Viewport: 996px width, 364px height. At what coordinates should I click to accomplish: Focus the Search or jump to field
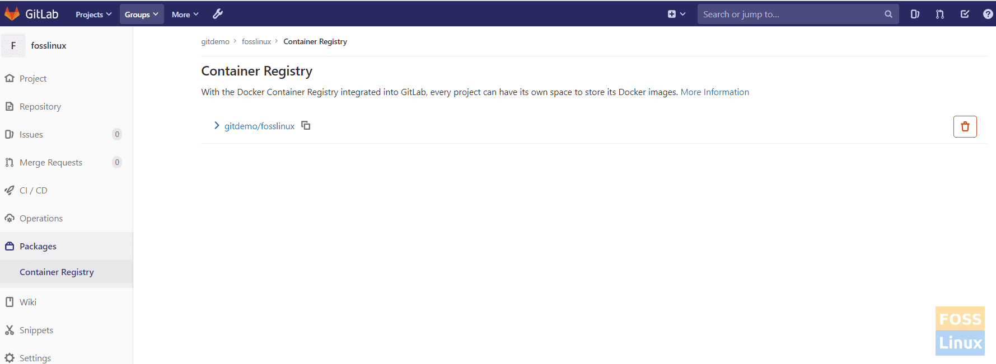[x=798, y=14]
